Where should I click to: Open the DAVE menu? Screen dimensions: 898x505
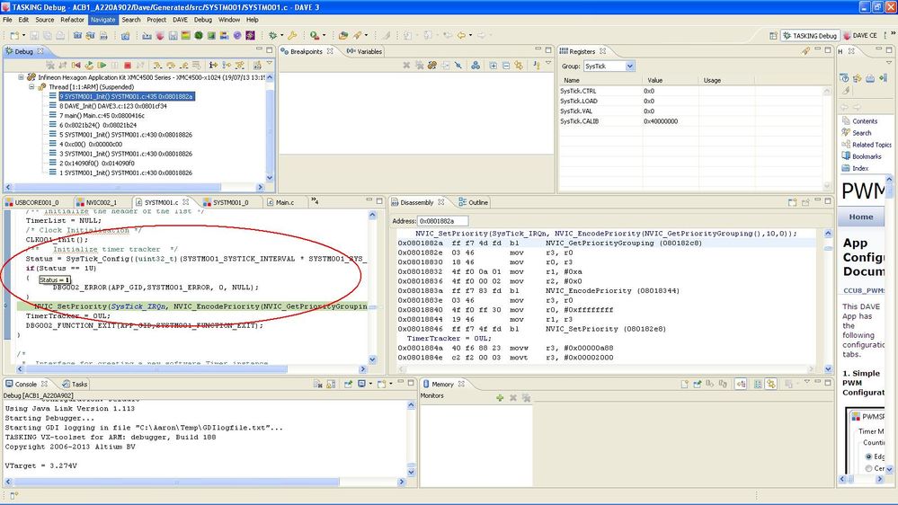pyautogui.click(x=180, y=20)
